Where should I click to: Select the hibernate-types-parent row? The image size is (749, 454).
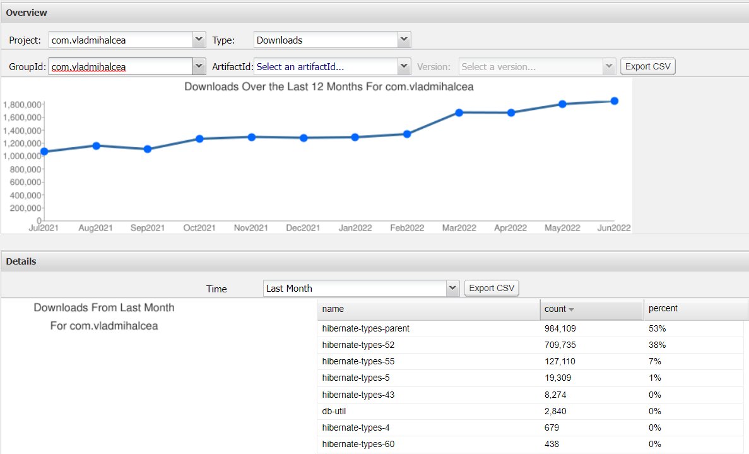[530, 329]
